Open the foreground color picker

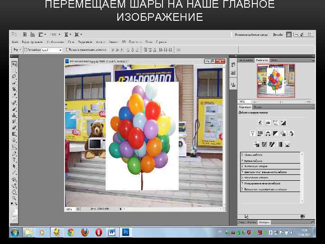13,208
